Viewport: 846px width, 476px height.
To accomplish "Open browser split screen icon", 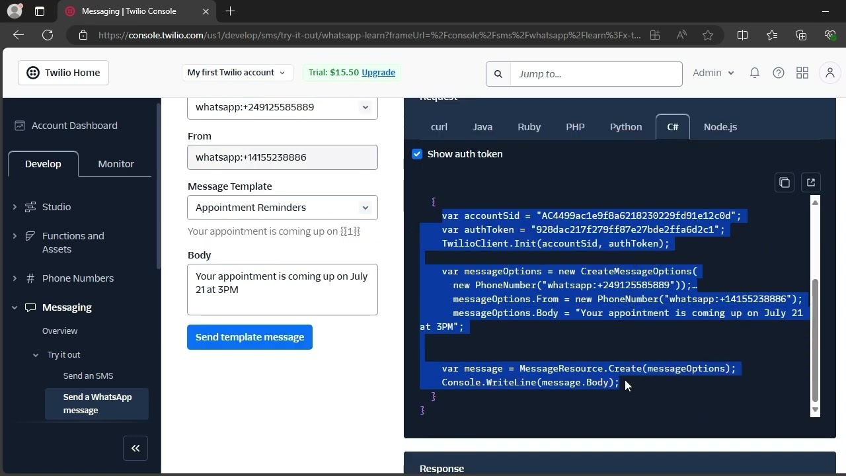I will pyautogui.click(x=742, y=35).
